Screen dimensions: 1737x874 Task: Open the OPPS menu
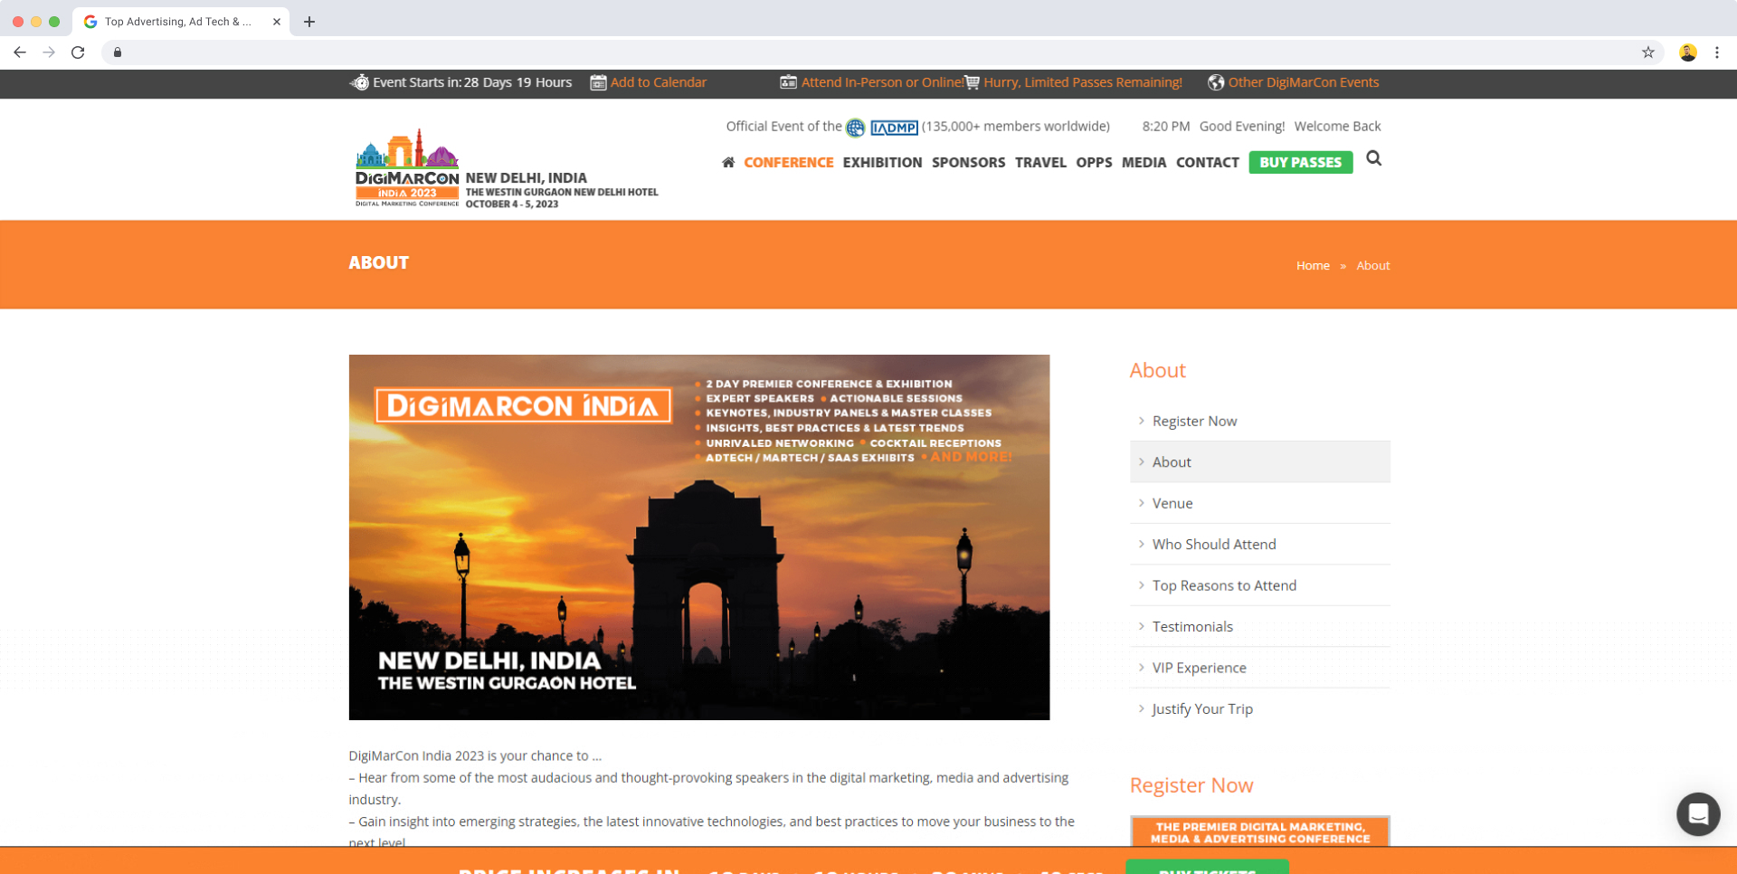click(x=1094, y=163)
